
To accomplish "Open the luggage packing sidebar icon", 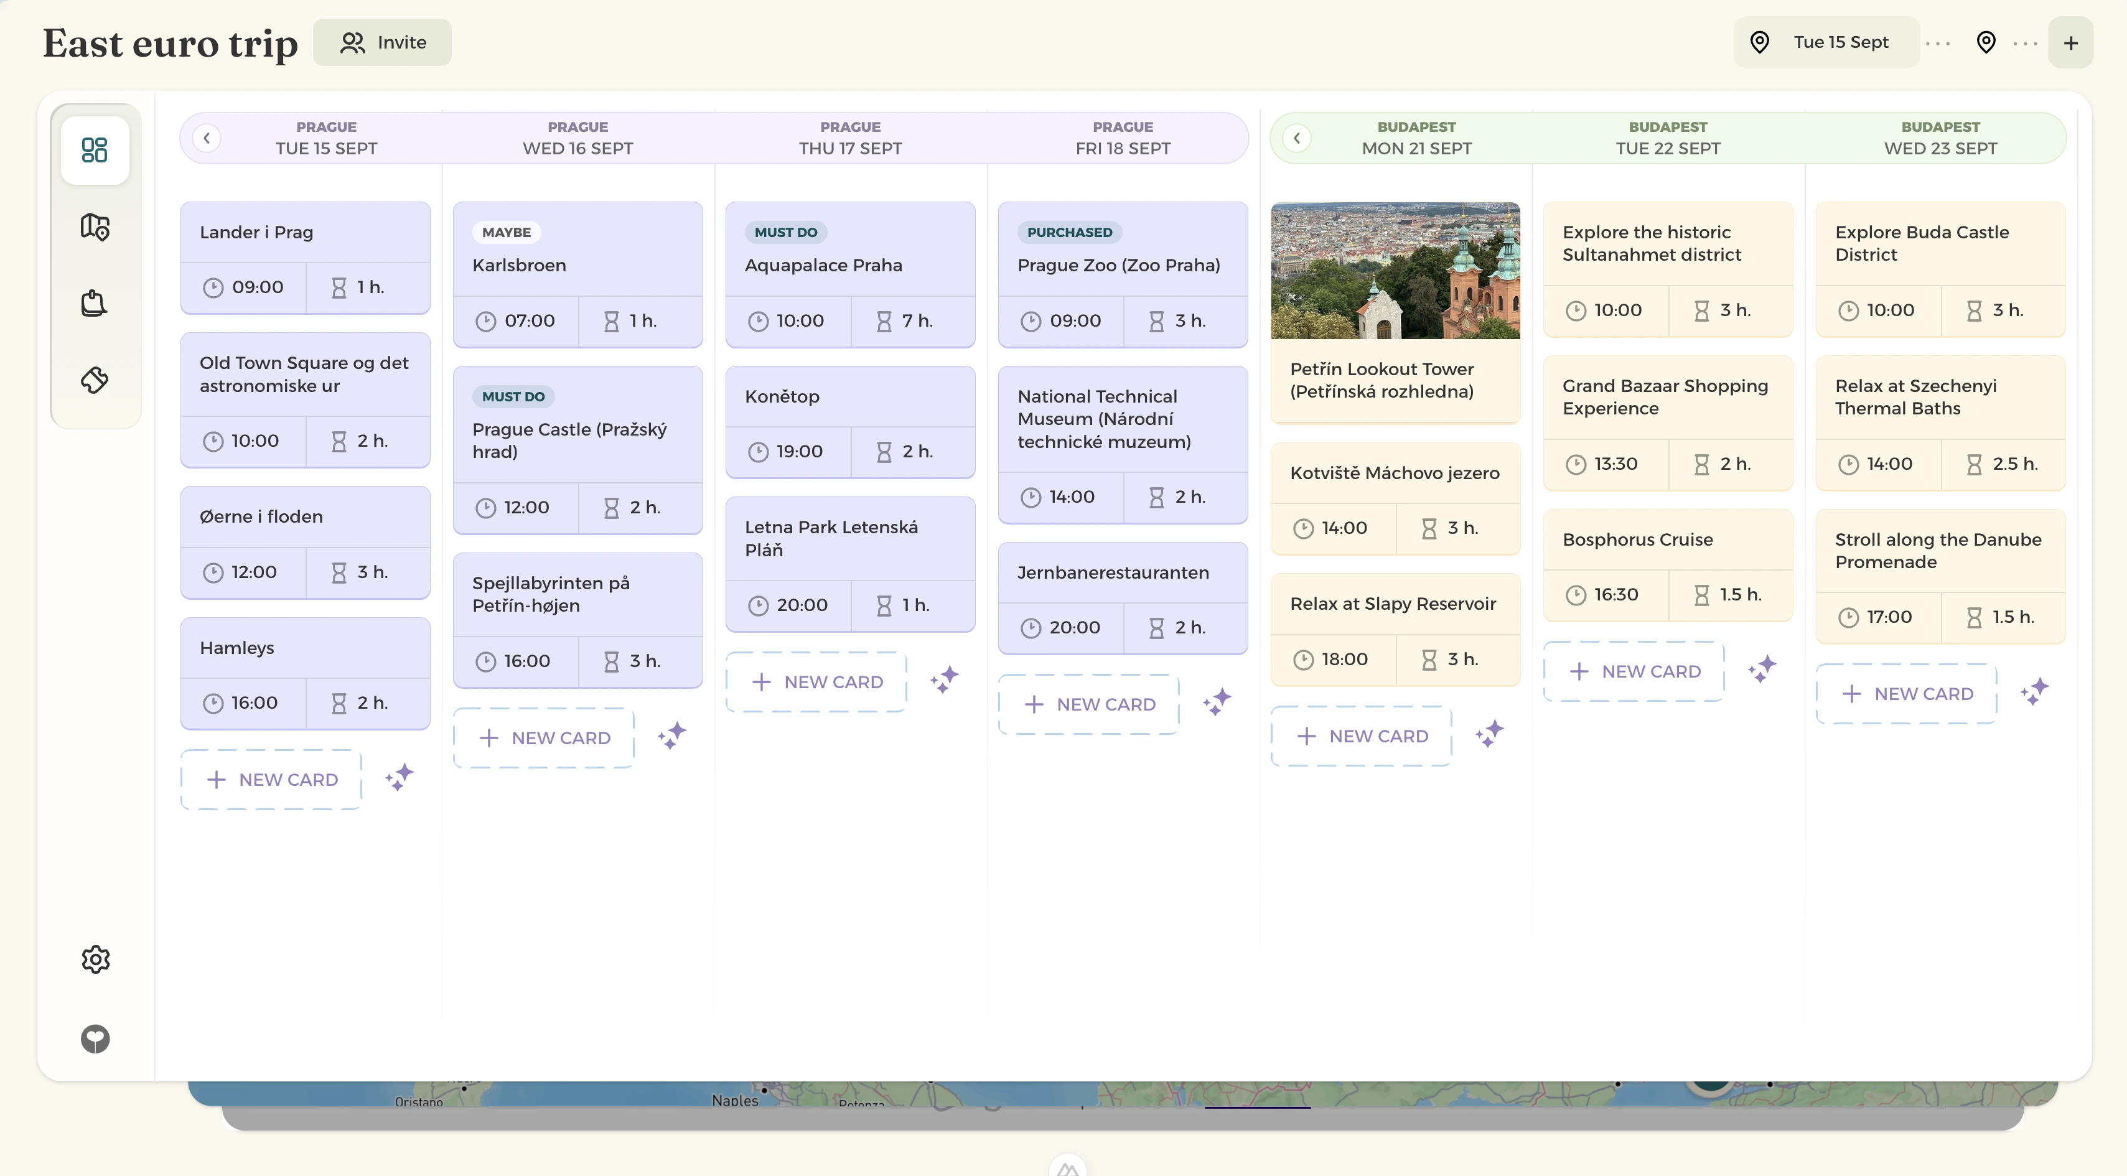I will [x=95, y=303].
